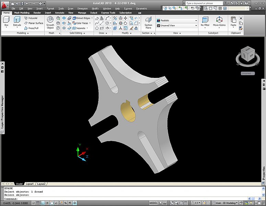
Task: Click the ViewCube in the viewport
Action: (247, 55)
